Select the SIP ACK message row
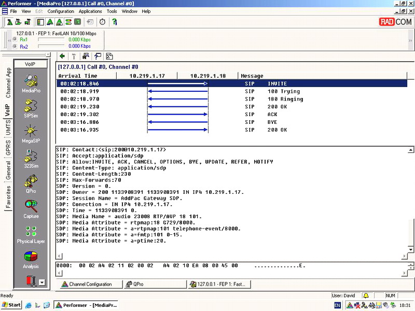Viewport: 415px width, 311px height. coord(232,114)
